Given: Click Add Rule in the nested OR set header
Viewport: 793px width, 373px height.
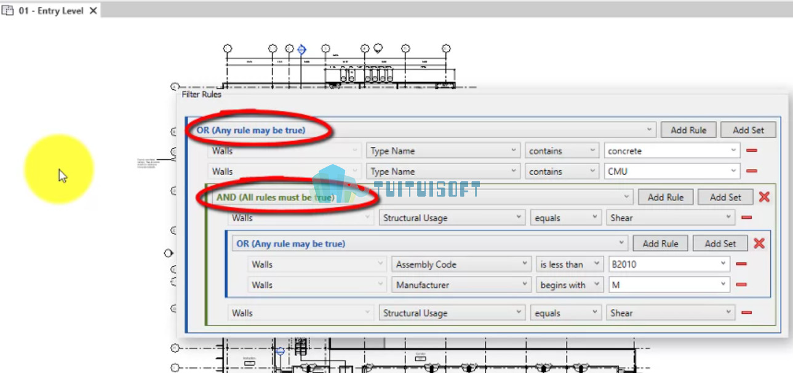Looking at the screenshot, I should point(660,243).
